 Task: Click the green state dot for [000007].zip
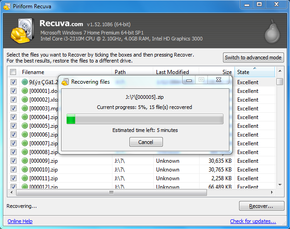pyautogui.click(x=25, y=143)
